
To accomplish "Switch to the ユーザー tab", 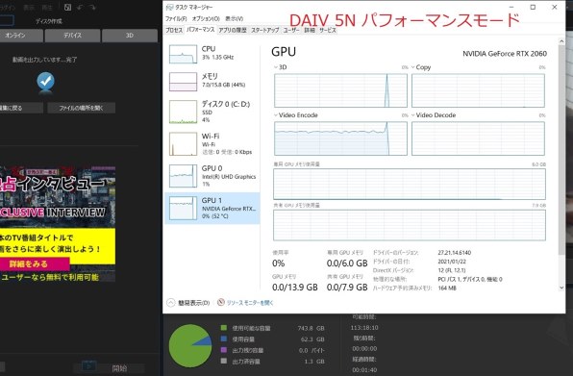I will click(x=291, y=31).
